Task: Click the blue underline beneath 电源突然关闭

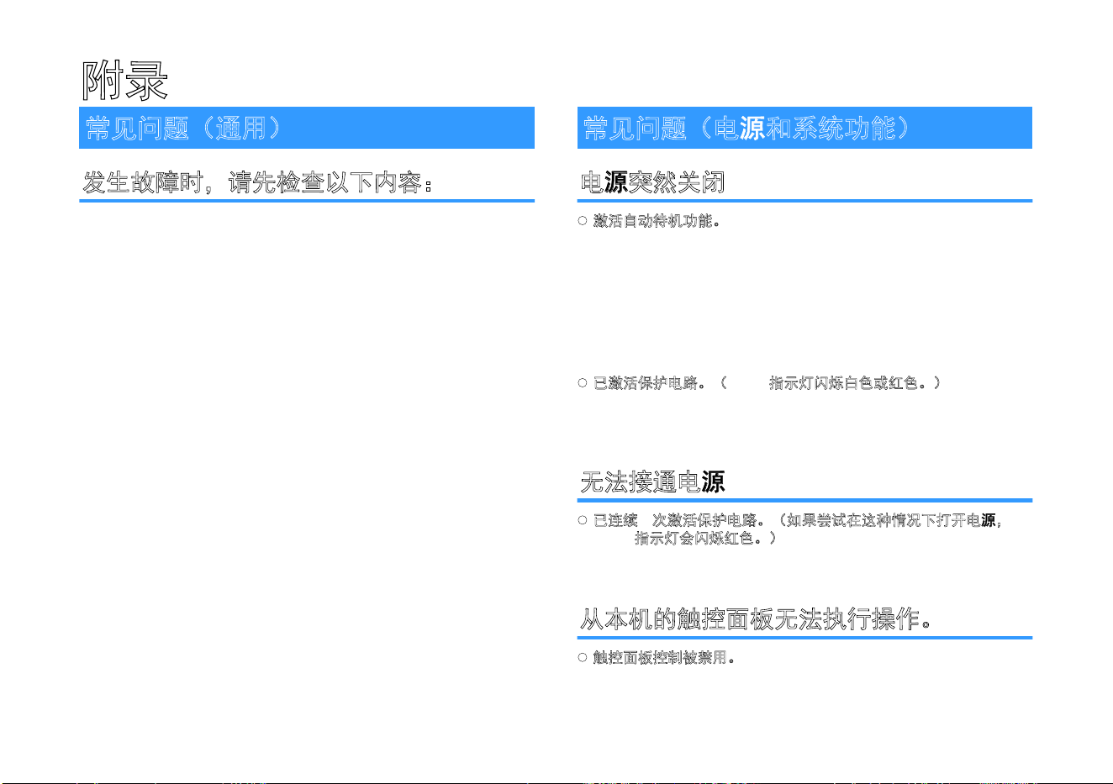Action: click(804, 201)
